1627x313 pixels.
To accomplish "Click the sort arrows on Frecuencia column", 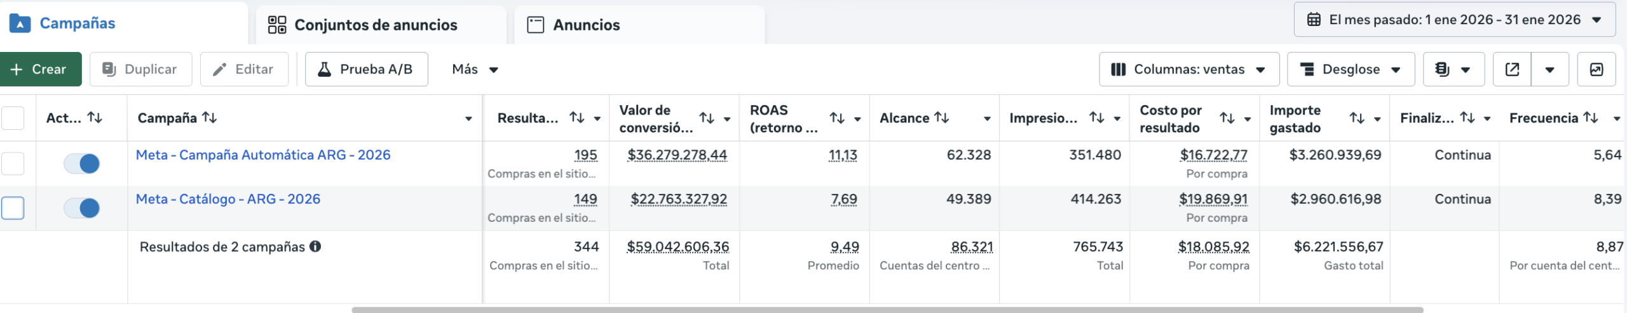I will pyautogui.click(x=1591, y=117).
